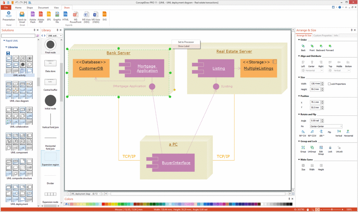Collapse the Libraries tree section
This screenshot has width=358, height=212.
pos(6,47)
